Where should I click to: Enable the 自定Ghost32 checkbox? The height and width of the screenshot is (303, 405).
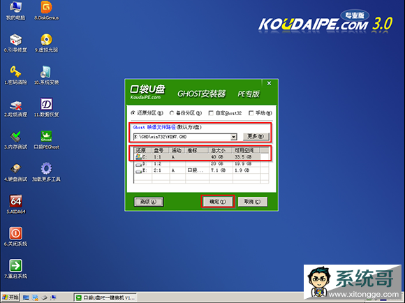(211, 113)
